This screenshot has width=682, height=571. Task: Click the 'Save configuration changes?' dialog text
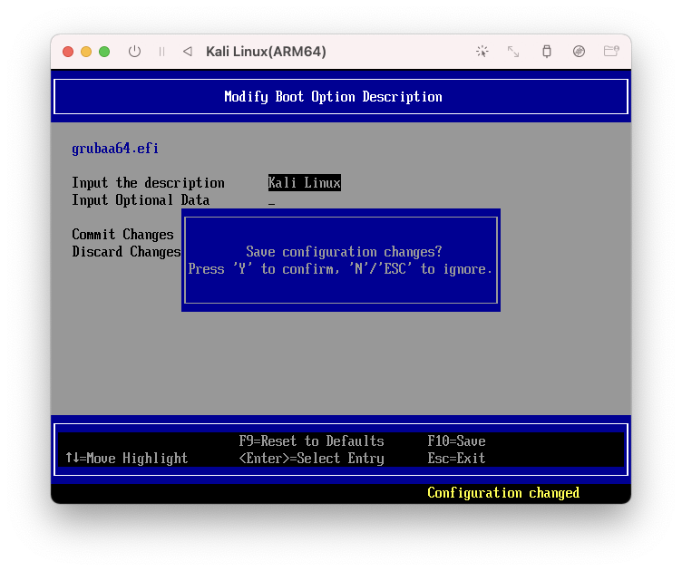[344, 252]
